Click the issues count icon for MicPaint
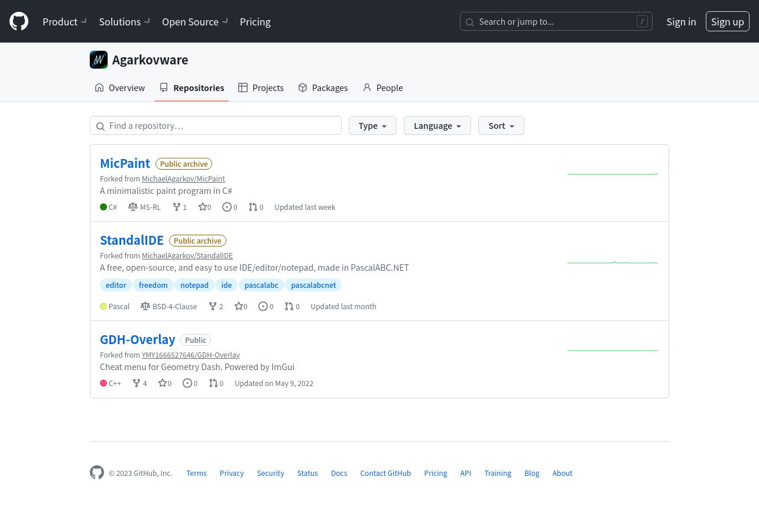This screenshot has width=759, height=509. pyautogui.click(x=227, y=207)
